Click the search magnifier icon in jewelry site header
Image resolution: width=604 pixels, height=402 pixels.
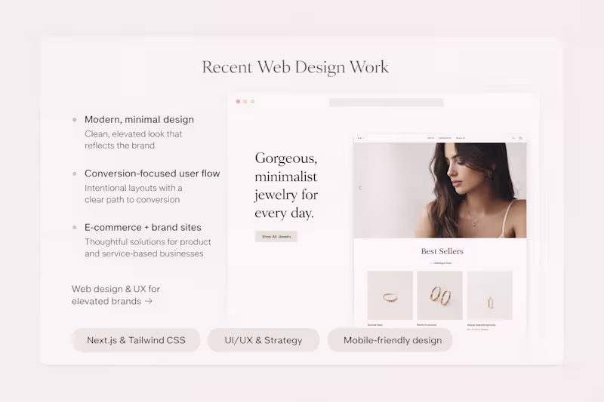(513, 138)
